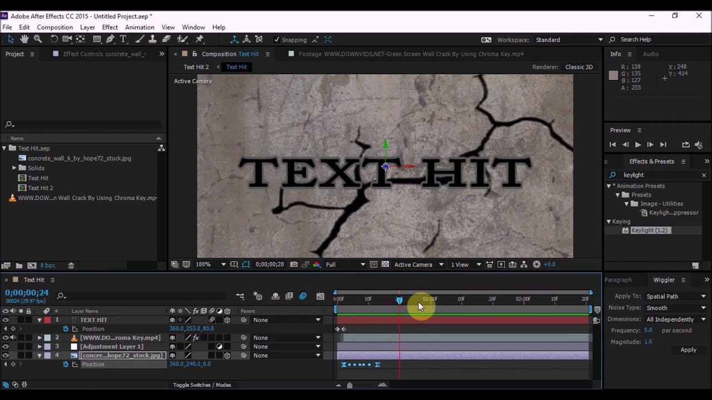The height and width of the screenshot is (400, 712).
Task: Select the Hand tool
Action: pos(24,39)
